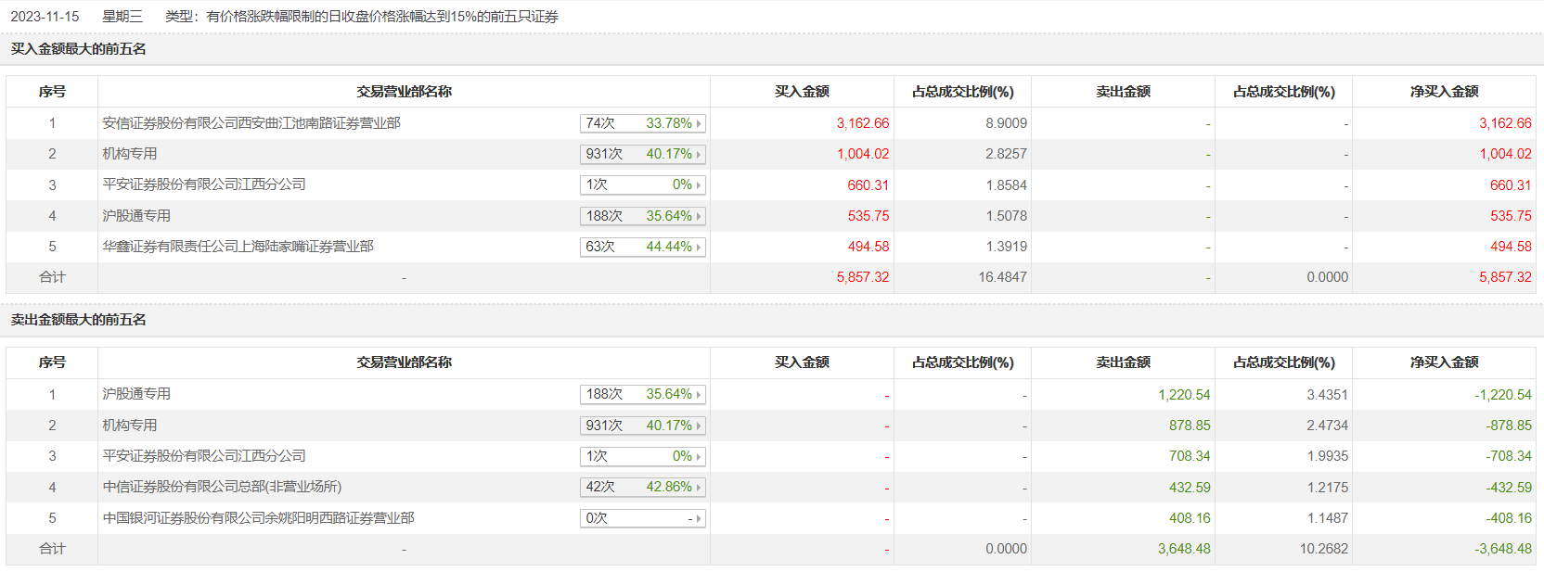The width and height of the screenshot is (1544, 572).
Task: Click the sell amount 408.16
Action: pyautogui.click(x=1190, y=518)
